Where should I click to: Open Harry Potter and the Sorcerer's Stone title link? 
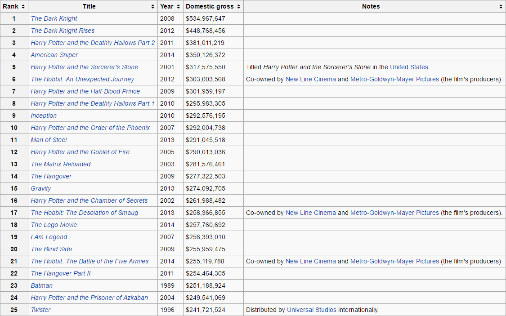(85, 67)
